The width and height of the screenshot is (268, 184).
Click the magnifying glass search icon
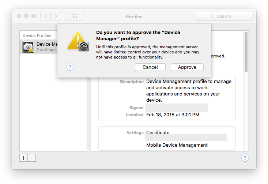click(x=212, y=16)
